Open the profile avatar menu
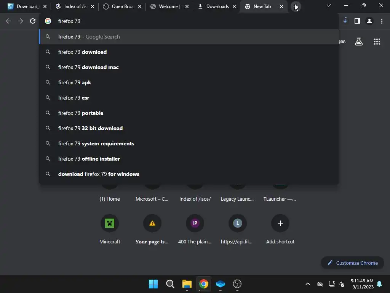The image size is (390, 293). (369, 21)
